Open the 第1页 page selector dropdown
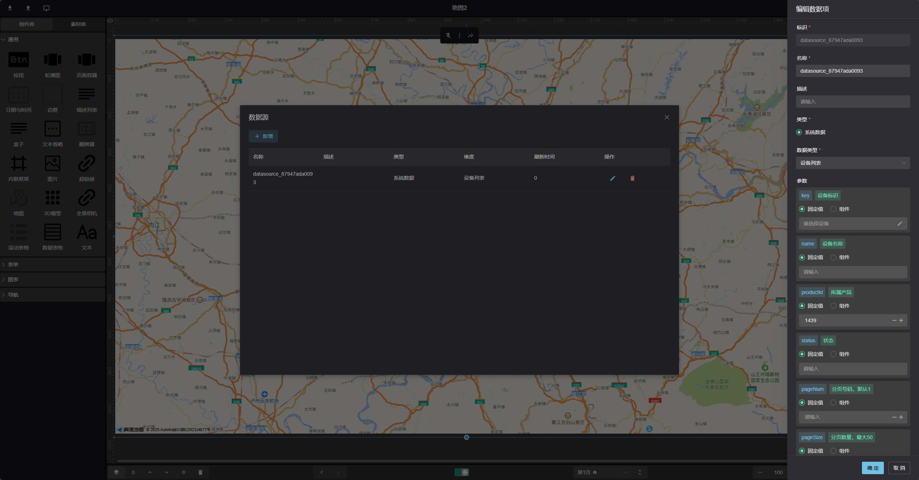This screenshot has height=480, width=919. 602,472
